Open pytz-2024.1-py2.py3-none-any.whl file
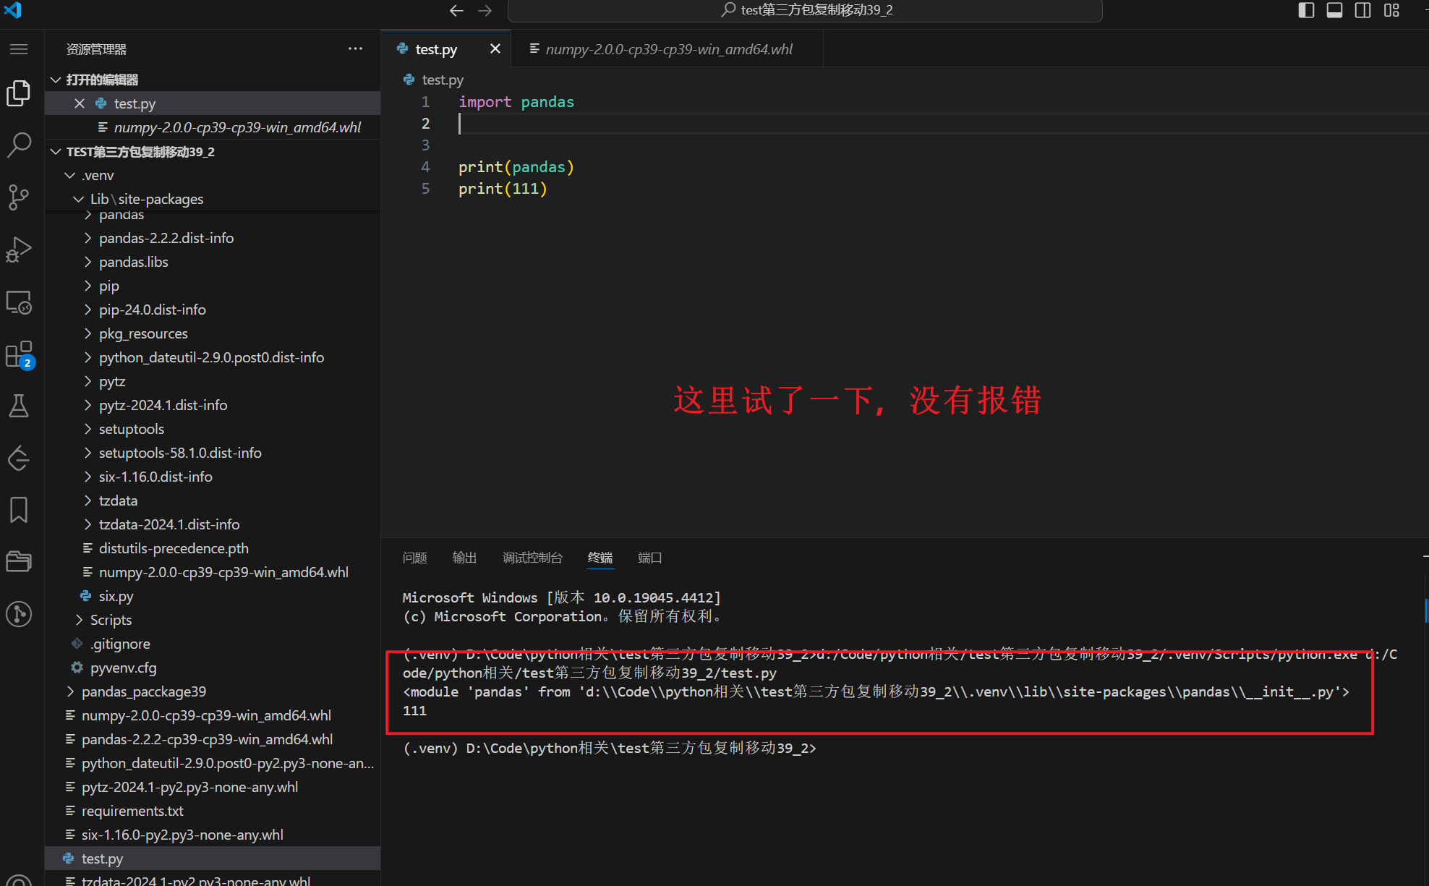The image size is (1429, 886). (x=213, y=787)
